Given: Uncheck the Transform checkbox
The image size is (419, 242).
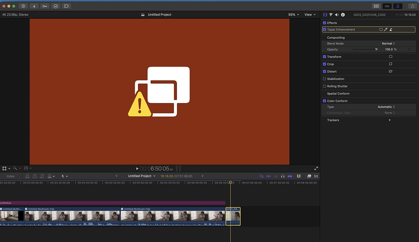Looking at the screenshot, I should point(324,57).
